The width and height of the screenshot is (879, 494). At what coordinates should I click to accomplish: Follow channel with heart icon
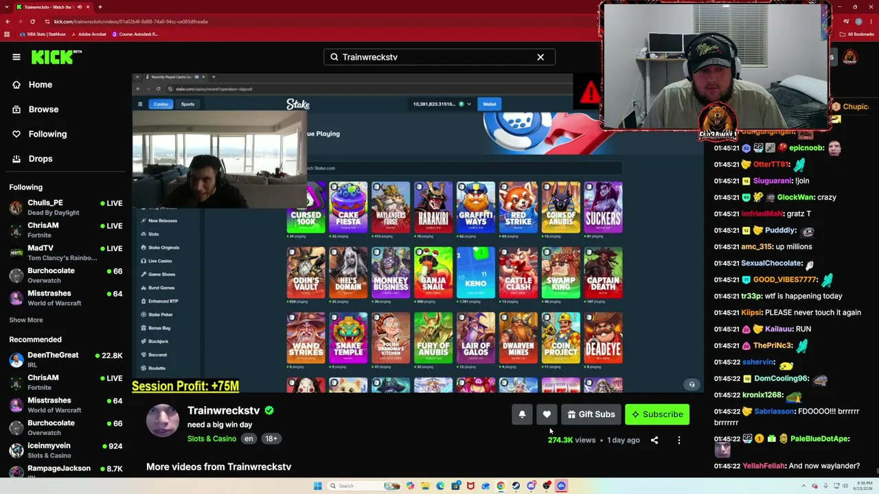[x=547, y=414]
